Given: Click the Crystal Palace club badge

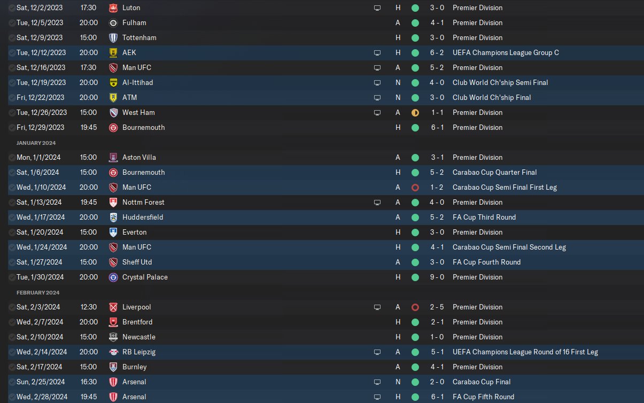Looking at the screenshot, I should (x=113, y=277).
